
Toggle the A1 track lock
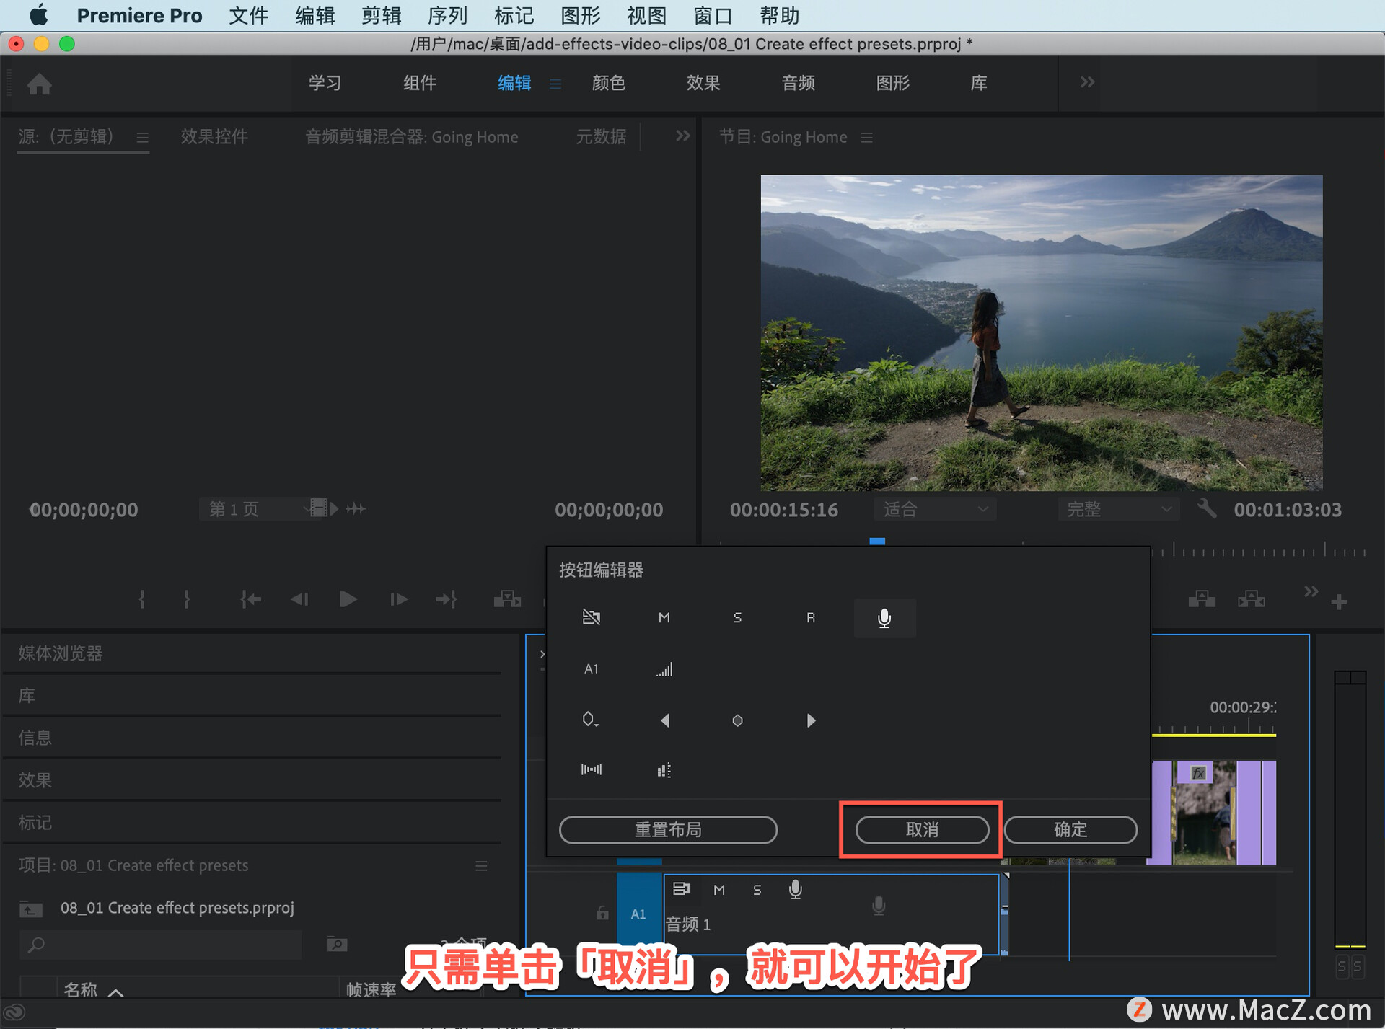coord(602,914)
